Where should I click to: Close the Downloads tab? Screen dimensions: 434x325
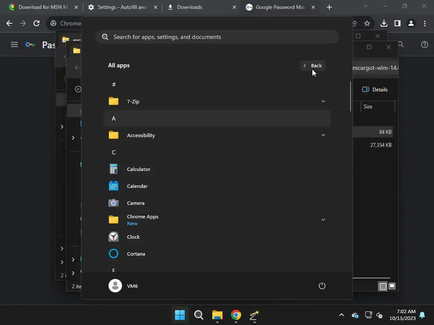(234, 7)
